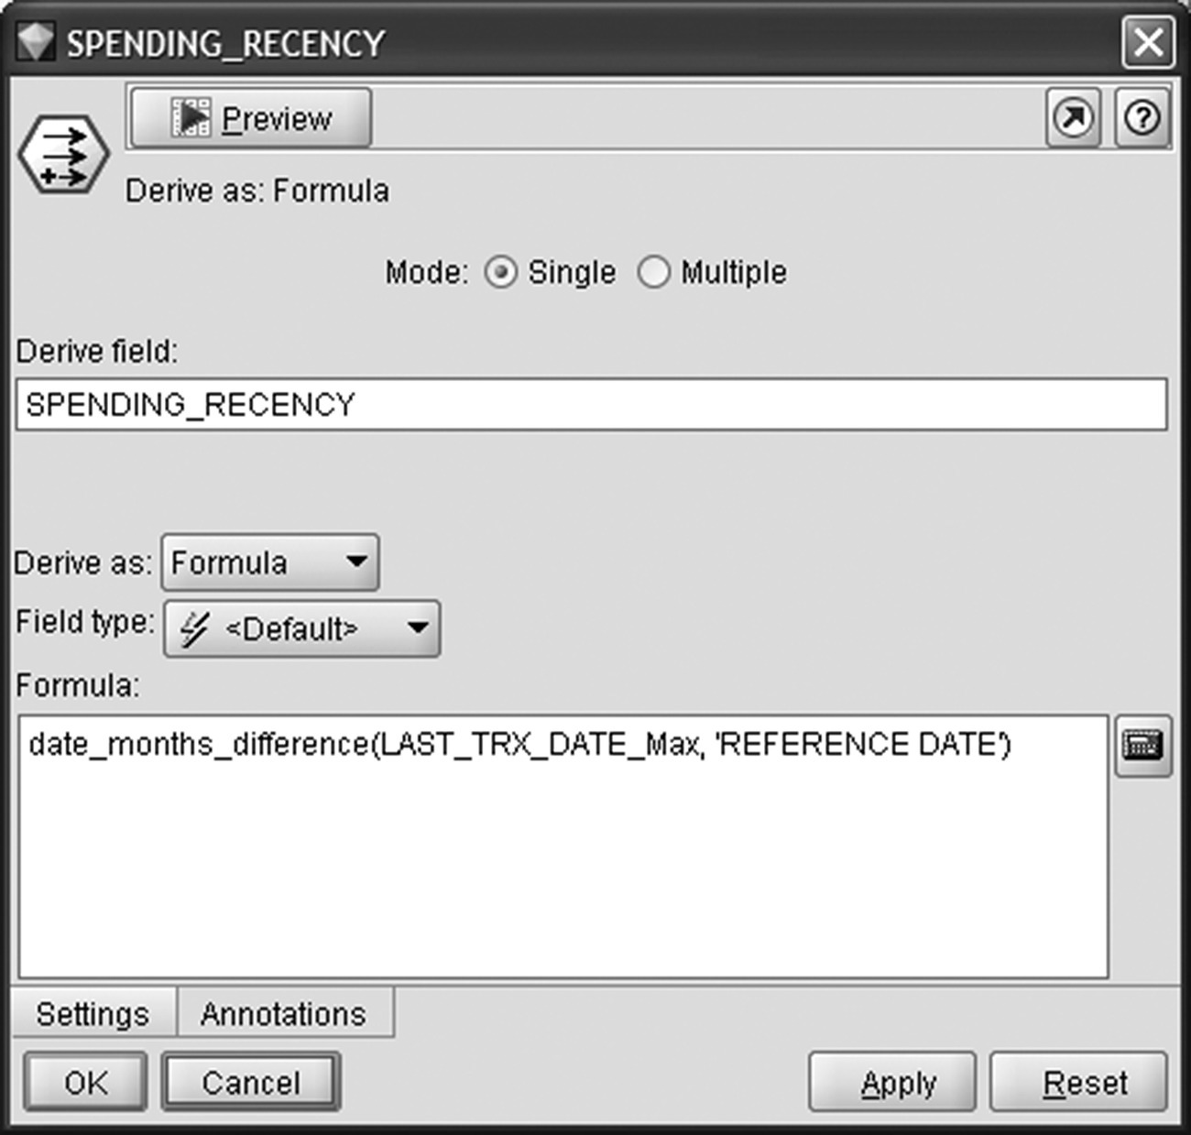Click the Derive node hexagon icon
Image resolution: width=1191 pixels, height=1135 pixels.
click(x=63, y=154)
